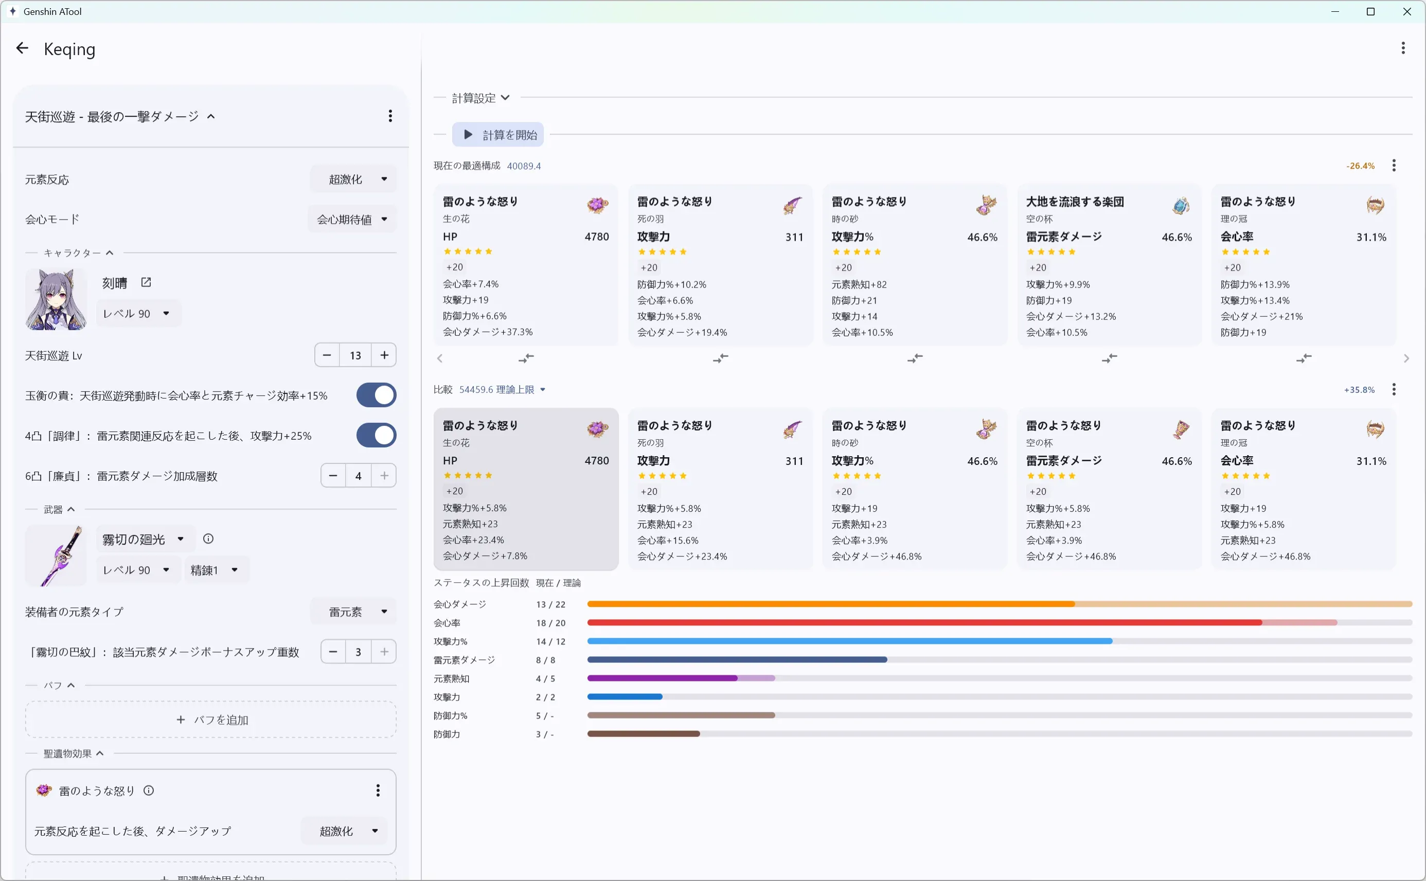Viewport: 1426px width, 881px height.
Task: Open the 元素反応 超激化 dropdown
Action: [353, 179]
